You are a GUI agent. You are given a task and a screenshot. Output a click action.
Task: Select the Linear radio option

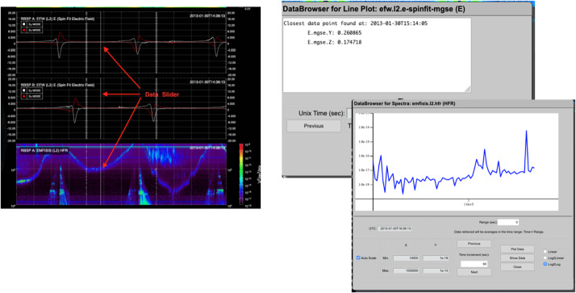(x=545, y=252)
